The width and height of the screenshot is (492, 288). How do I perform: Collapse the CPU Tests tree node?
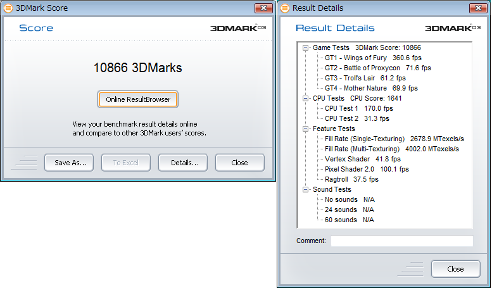click(306, 98)
